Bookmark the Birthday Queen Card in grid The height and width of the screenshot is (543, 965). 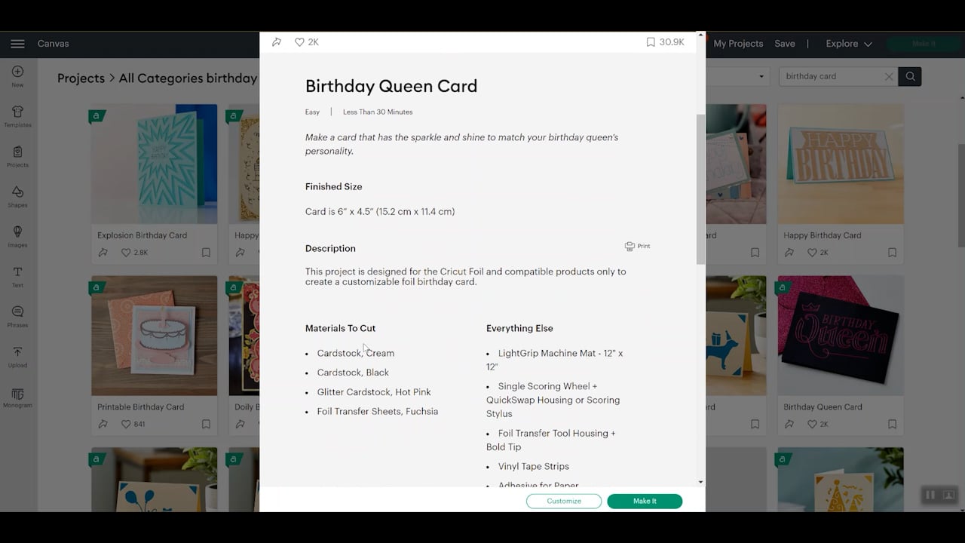click(892, 425)
